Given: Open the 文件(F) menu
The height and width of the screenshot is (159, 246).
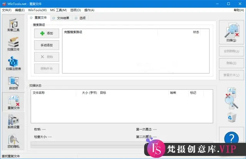Looking at the screenshot, I should point(7,10).
